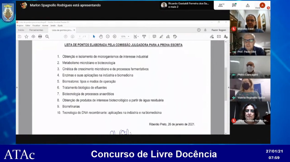The height and width of the screenshot is (162, 290).
Task: Click 'Tratamento biológico de efluentes' line
Action: tap(85, 88)
